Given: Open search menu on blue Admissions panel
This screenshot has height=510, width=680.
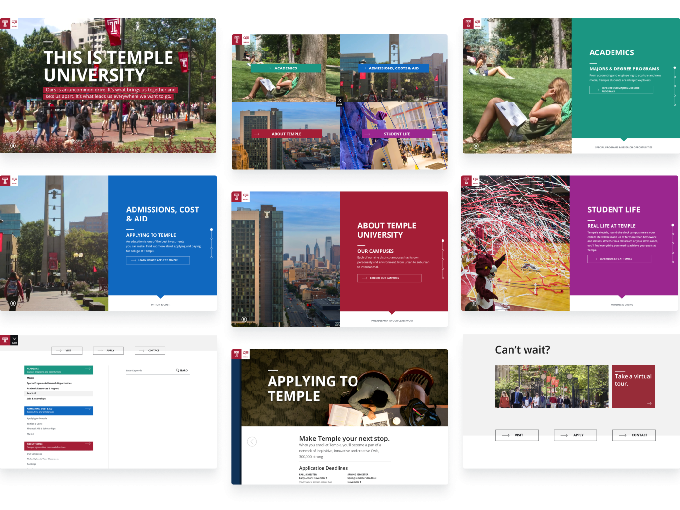Looking at the screenshot, I should pos(14,181).
